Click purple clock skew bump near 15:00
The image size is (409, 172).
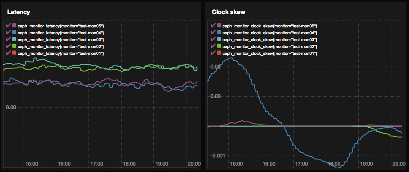242,121
